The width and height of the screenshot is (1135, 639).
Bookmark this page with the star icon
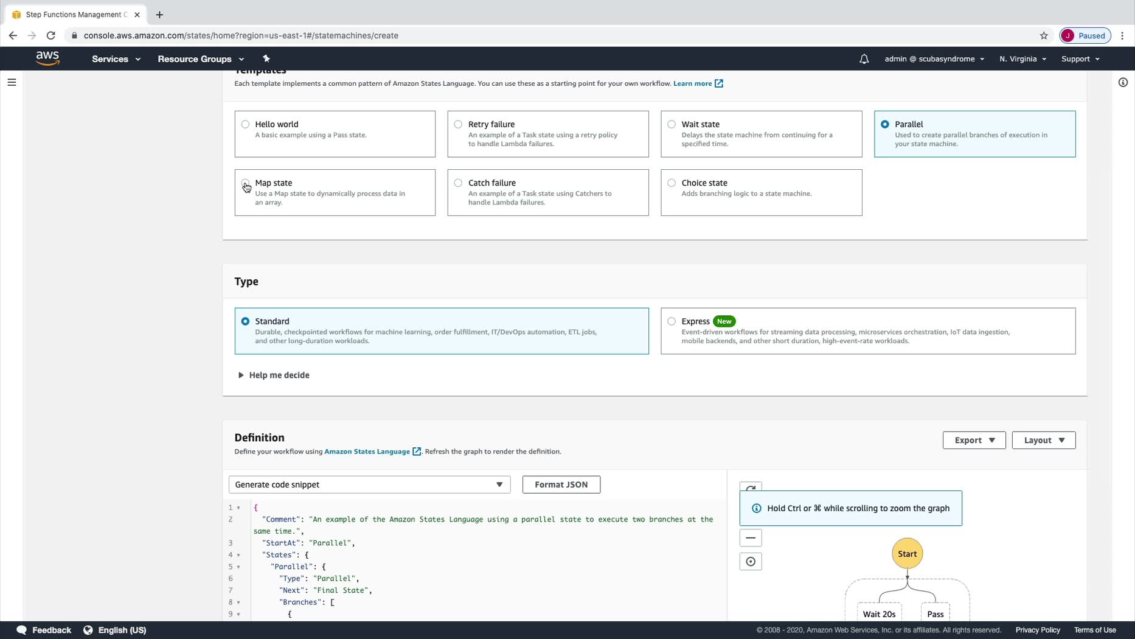coord(1044,35)
